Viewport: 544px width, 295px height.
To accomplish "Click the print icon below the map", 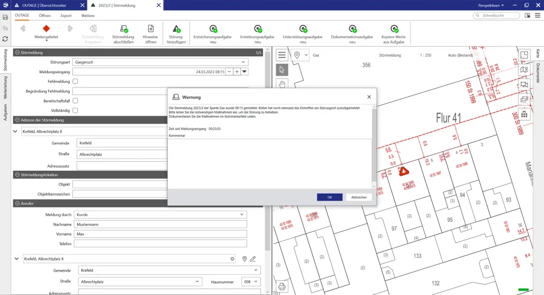I will click(x=282, y=287).
